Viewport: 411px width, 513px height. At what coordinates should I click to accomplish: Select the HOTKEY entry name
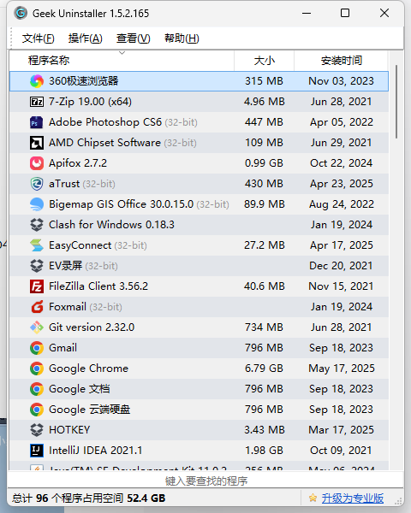pos(69,430)
